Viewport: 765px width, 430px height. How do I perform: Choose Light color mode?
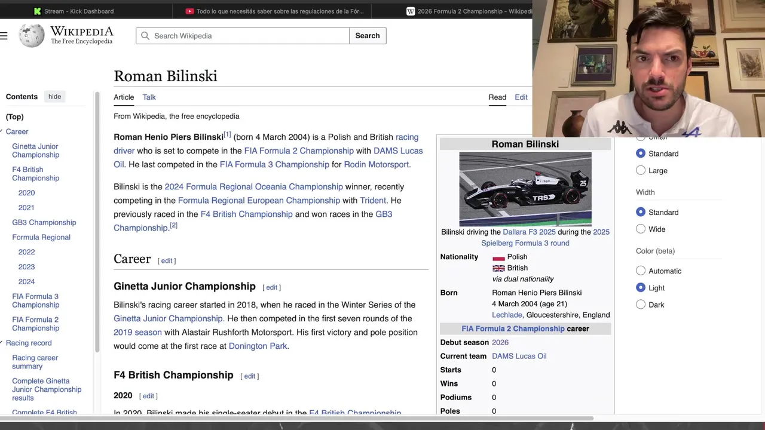[x=641, y=287]
